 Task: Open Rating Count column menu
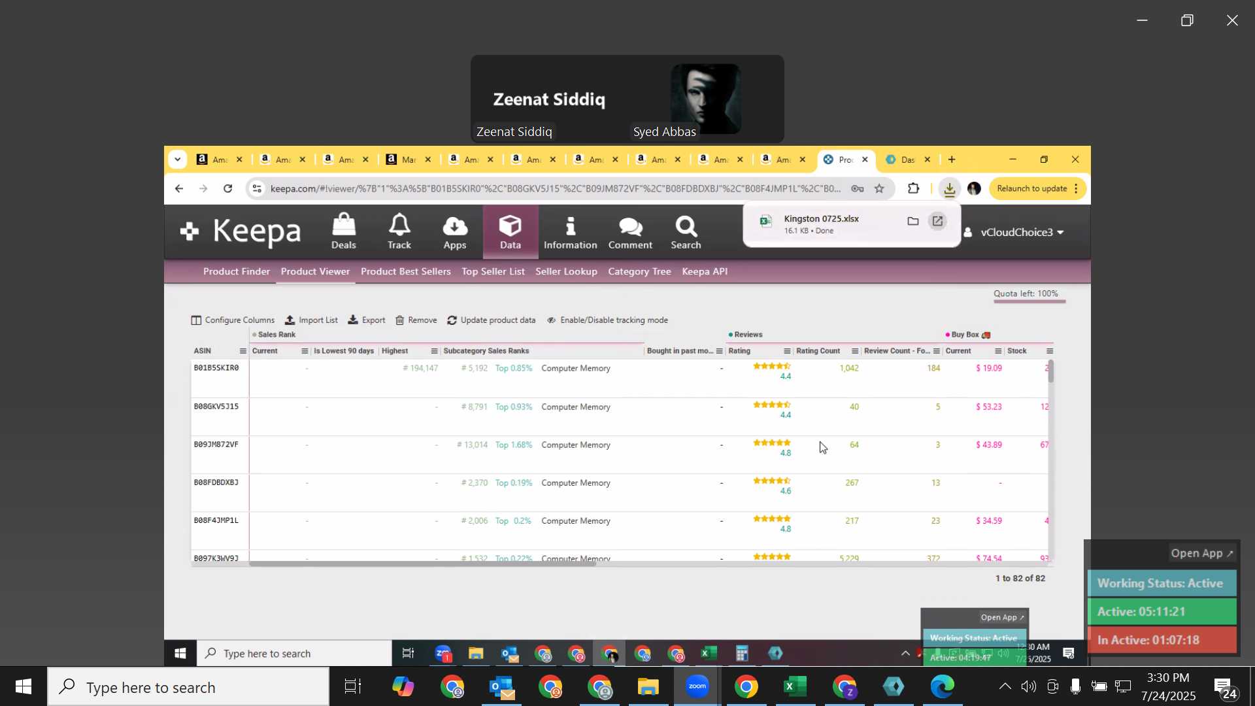point(855,351)
